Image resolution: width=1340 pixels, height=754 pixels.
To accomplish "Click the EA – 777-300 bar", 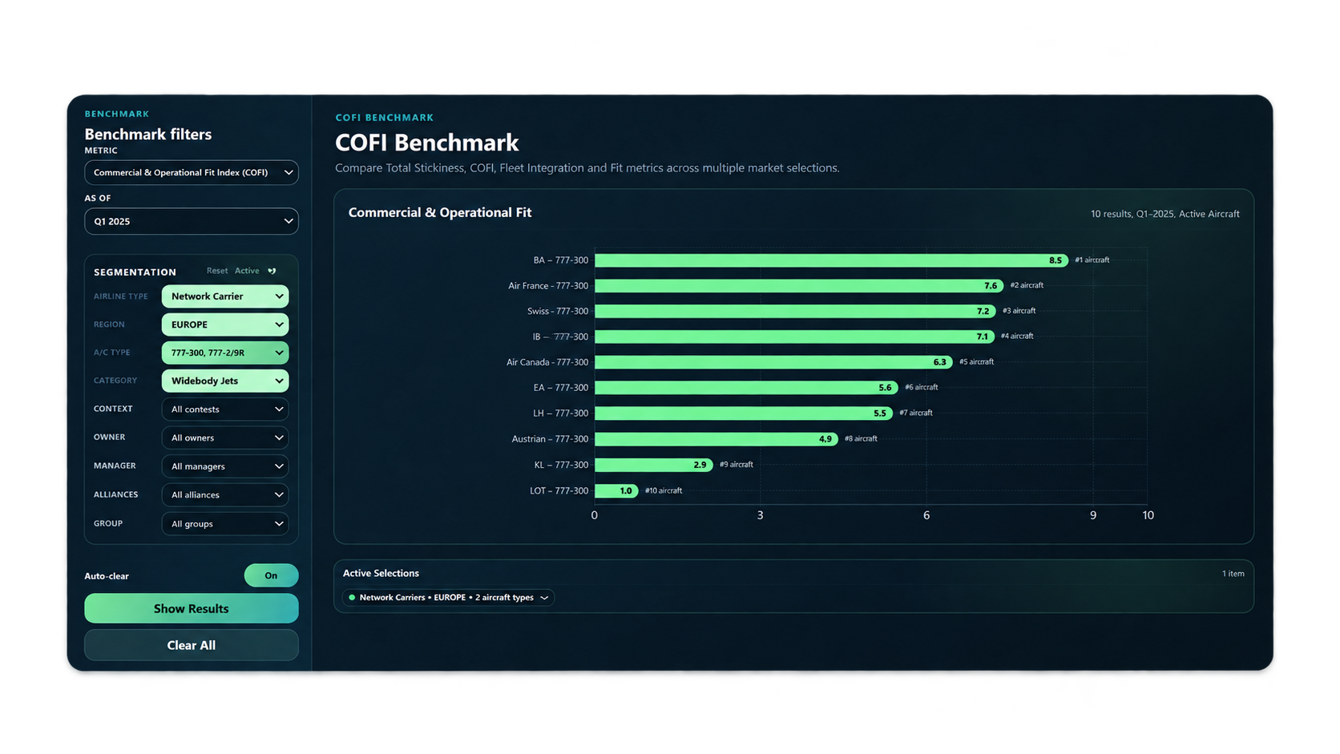I will (x=746, y=388).
